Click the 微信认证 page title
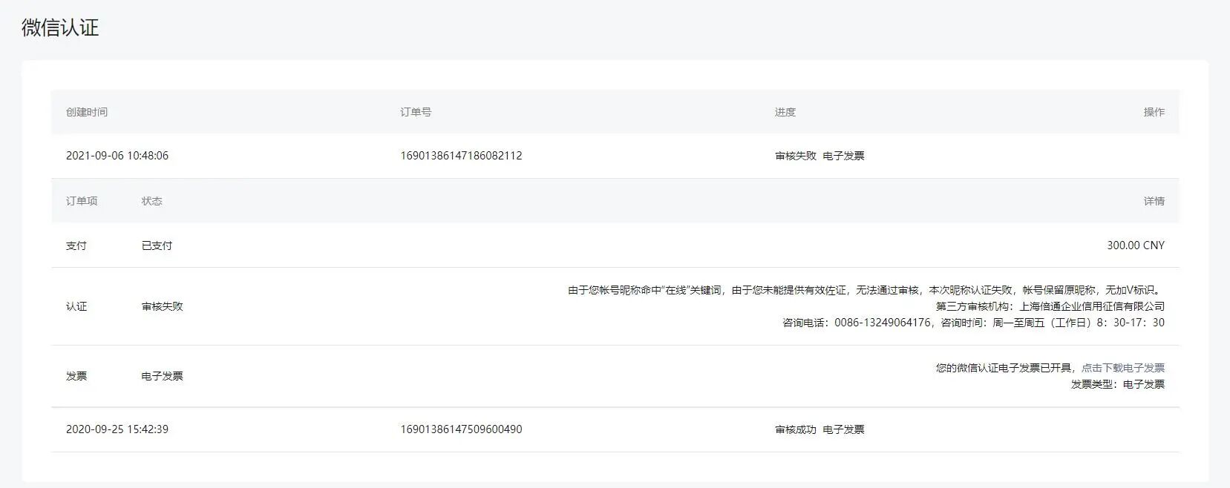1230x488 pixels. pos(60,28)
